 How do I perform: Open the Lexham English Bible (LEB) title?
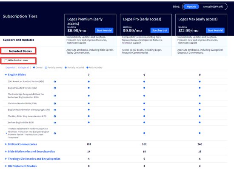(x=21, y=123)
